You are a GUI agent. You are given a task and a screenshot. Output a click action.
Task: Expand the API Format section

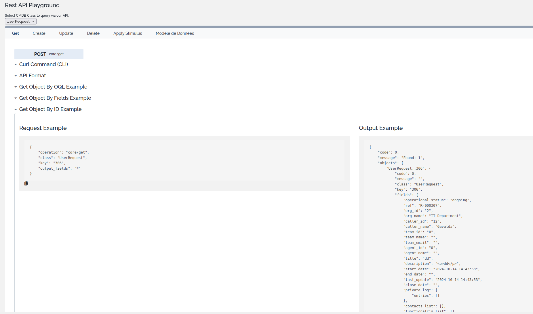(x=33, y=76)
